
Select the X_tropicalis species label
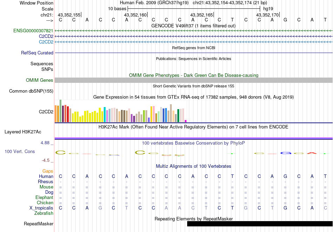[41, 208]
